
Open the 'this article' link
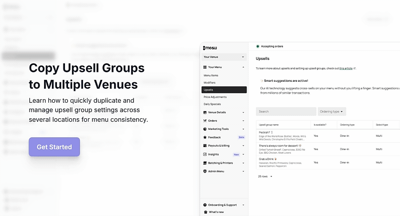click(x=345, y=68)
